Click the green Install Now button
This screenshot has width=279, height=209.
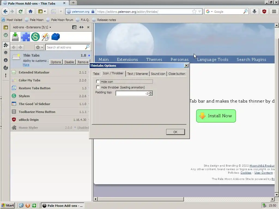tap(216, 116)
